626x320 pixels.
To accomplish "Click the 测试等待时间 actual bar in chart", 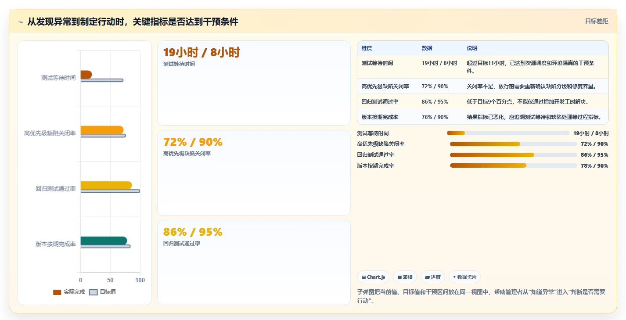I will tap(86, 75).
